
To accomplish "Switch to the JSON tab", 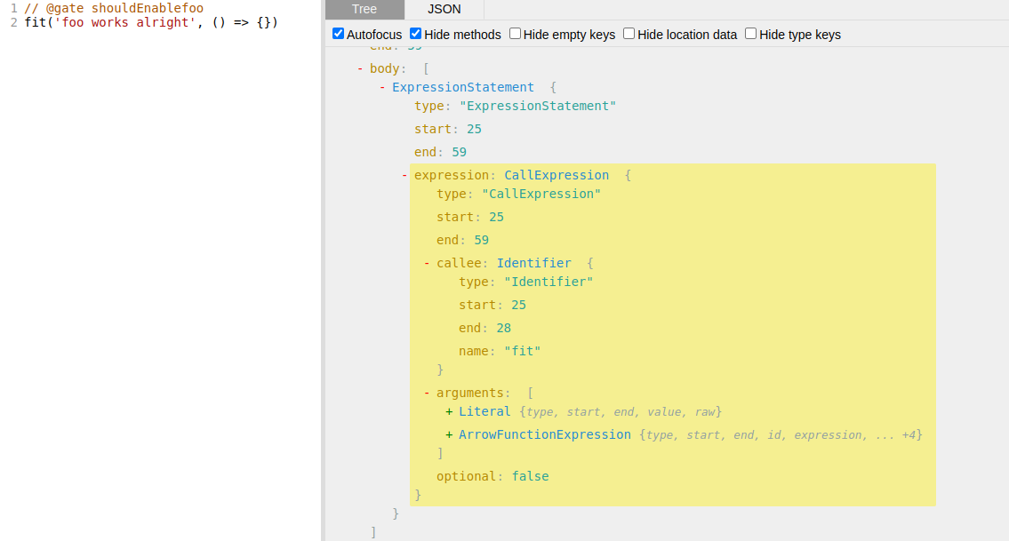I will [444, 10].
